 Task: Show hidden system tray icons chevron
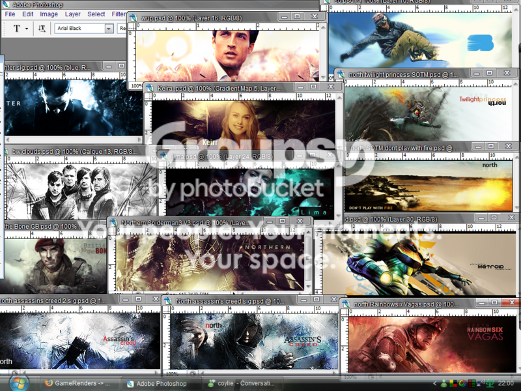coord(434,383)
